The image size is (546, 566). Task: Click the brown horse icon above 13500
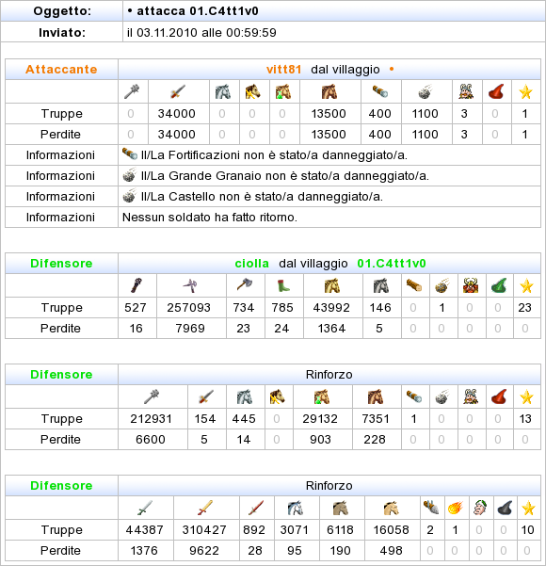click(x=329, y=91)
